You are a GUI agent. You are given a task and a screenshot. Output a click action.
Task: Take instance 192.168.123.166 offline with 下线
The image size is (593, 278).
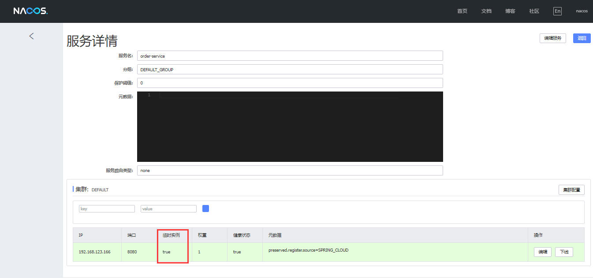pos(564,252)
